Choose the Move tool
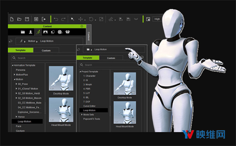 80,19
